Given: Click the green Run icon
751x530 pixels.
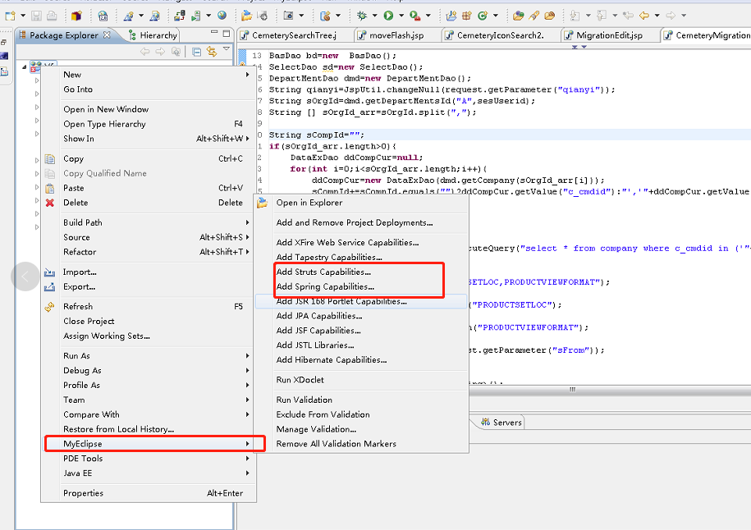Looking at the screenshot, I should (389, 13).
